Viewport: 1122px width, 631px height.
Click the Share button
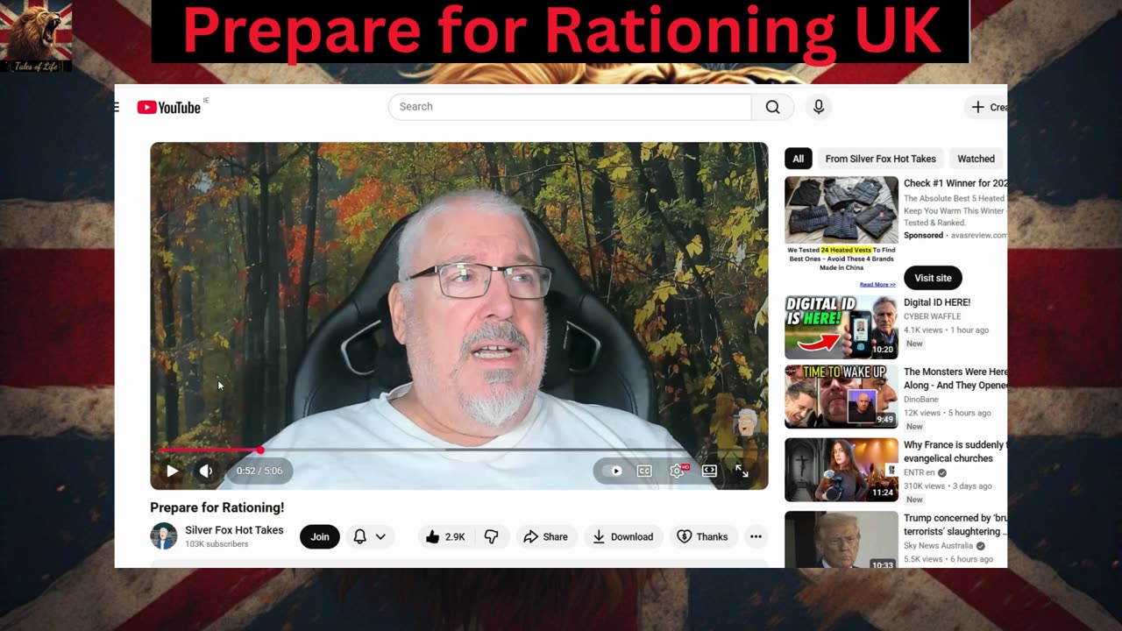click(545, 536)
